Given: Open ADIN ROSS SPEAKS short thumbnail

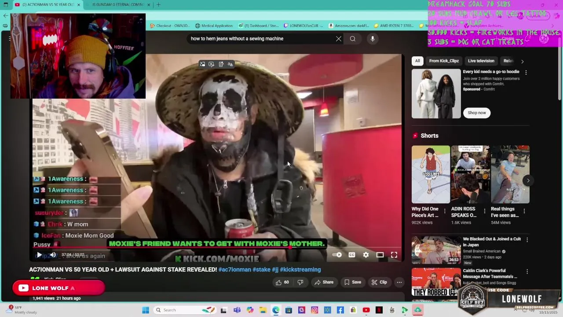Looking at the screenshot, I should coord(471,174).
